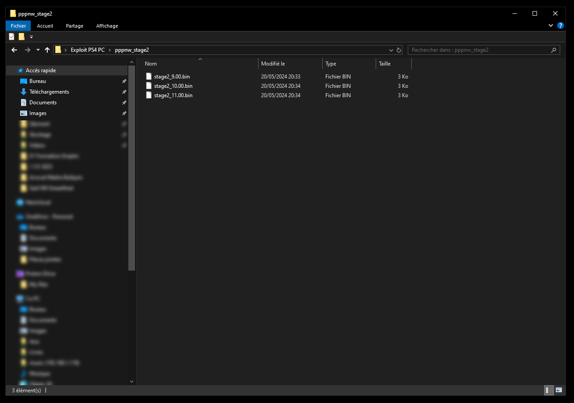Refresh the pppnw_stage2 folder

(x=399, y=50)
